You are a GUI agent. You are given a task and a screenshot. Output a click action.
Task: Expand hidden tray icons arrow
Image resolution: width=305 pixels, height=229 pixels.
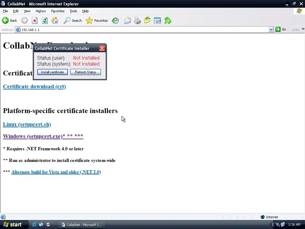tap(272, 225)
